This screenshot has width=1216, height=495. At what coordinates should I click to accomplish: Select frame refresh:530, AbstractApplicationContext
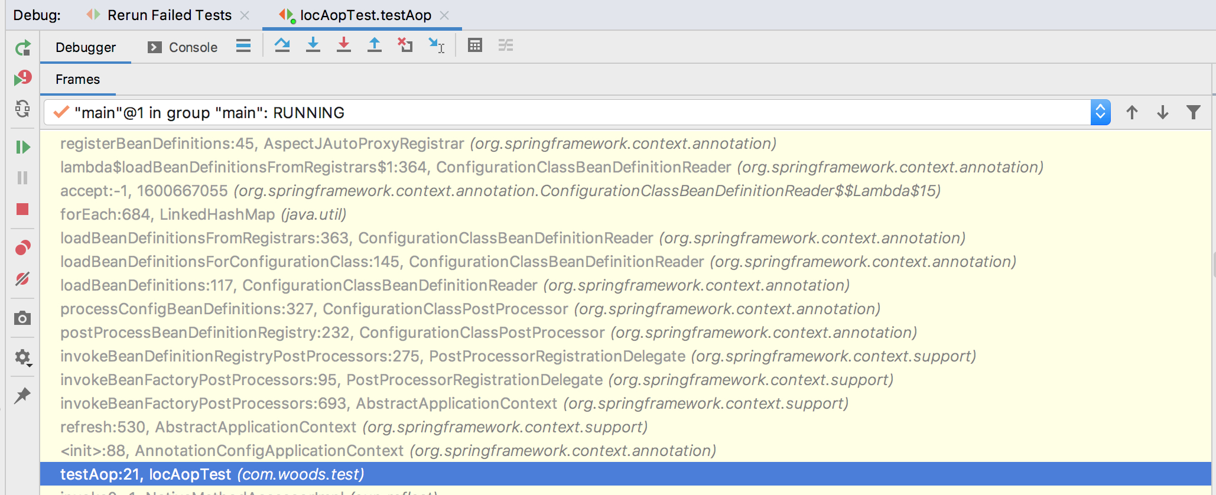(625, 427)
